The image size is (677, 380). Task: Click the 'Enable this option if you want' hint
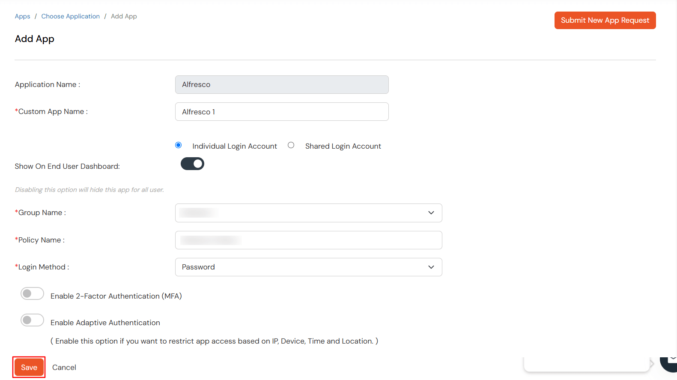[214, 341]
